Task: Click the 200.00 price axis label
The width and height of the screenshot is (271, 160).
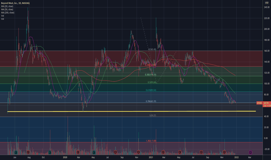Action: tap(267, 29)
